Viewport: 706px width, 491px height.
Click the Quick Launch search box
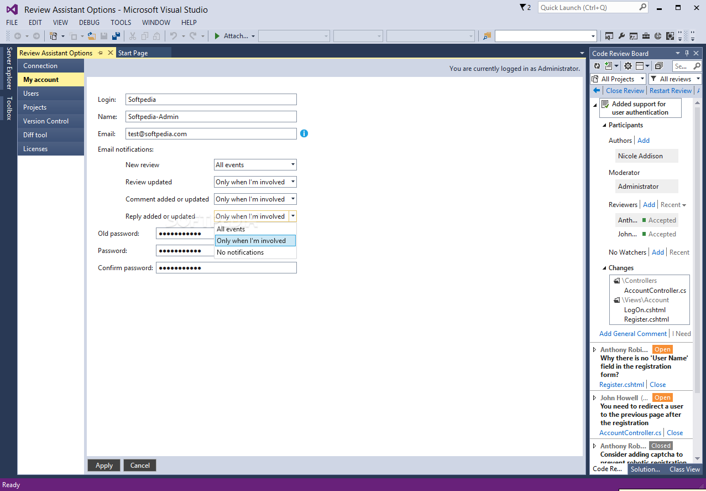coord(593,7)
